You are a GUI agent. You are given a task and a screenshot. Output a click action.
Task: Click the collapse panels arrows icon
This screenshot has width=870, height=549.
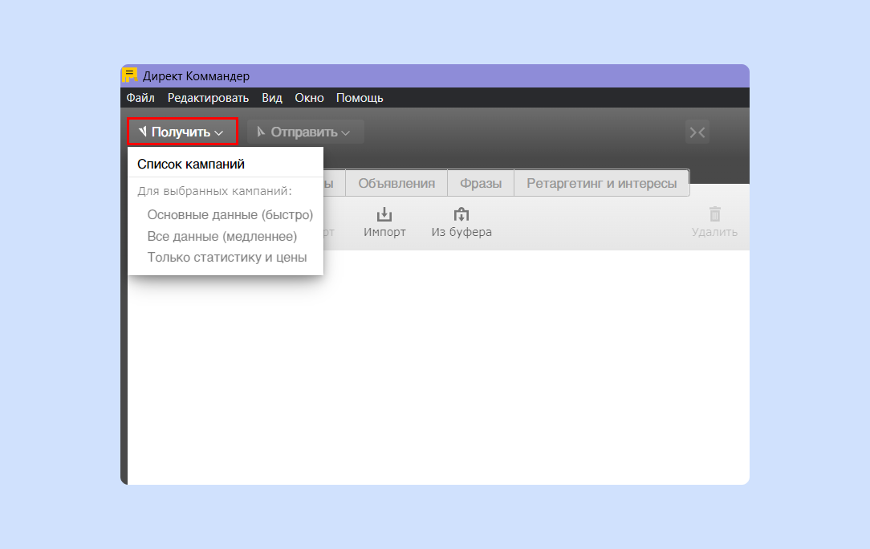(x=697, y=132)
